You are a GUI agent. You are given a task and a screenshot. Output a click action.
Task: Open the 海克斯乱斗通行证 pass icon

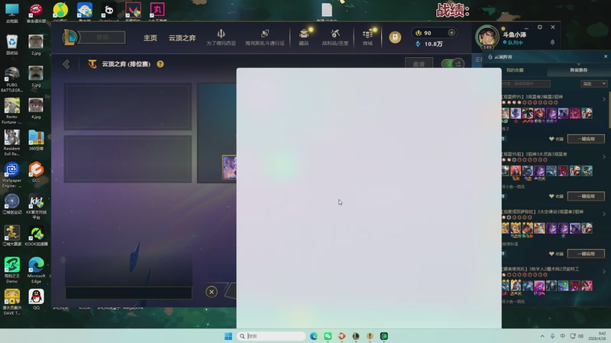click(265, 37)
